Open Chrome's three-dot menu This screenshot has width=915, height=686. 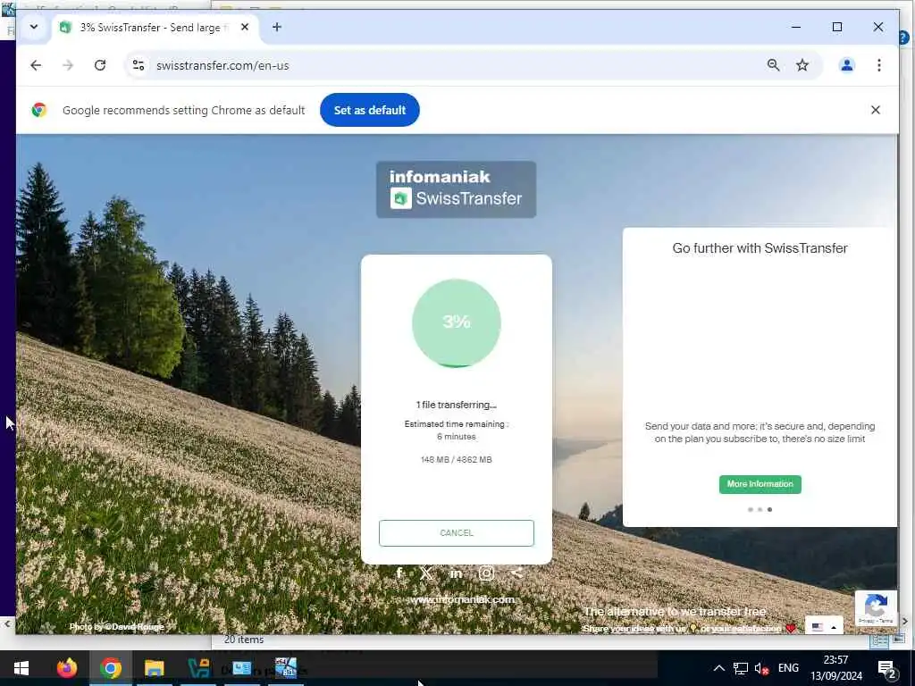pyautogui.click(x=879, y=65)
